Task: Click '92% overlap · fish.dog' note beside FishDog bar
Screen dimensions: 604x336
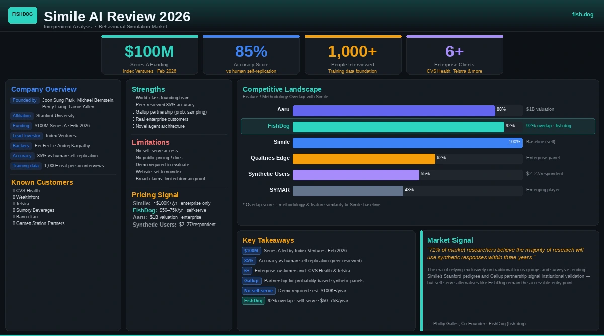Action: (x=549, y=126)
